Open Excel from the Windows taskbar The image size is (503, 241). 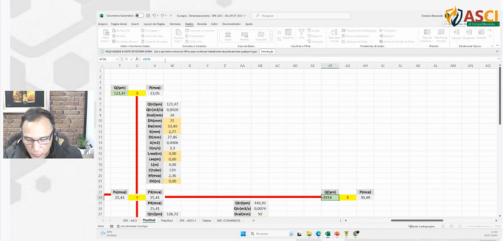tap(328, 234)
